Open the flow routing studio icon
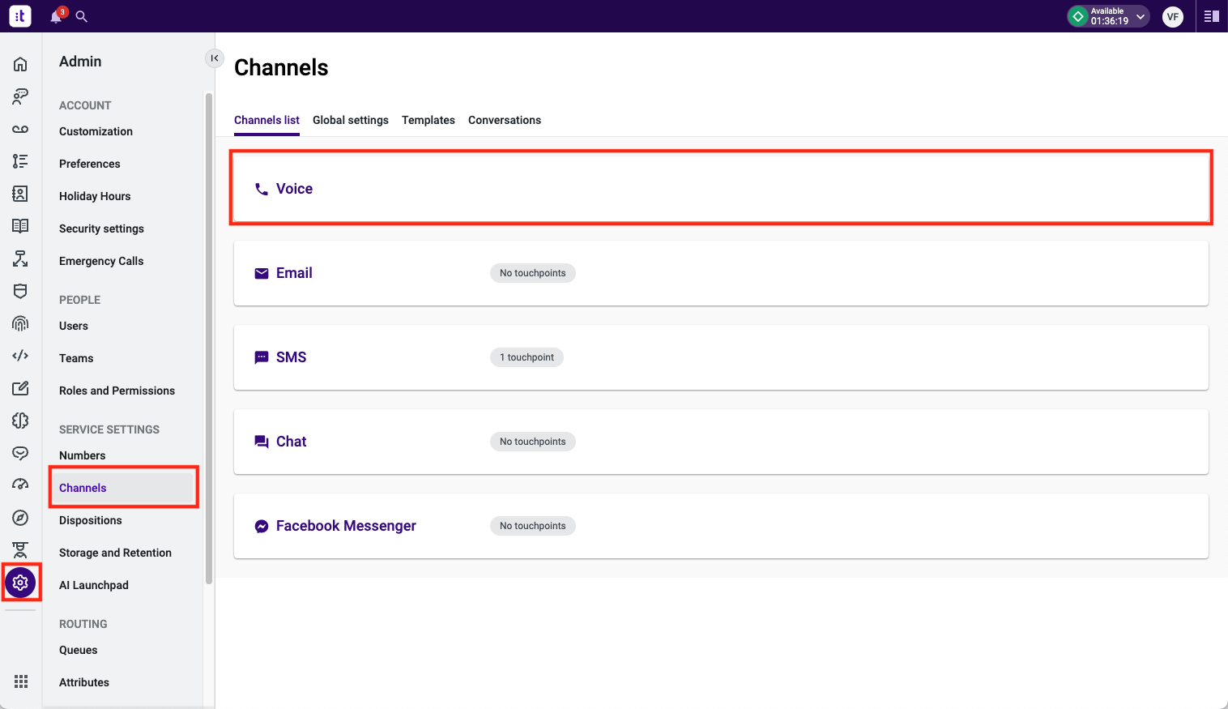Screen dimensions: 1228x709 (20, 258)
